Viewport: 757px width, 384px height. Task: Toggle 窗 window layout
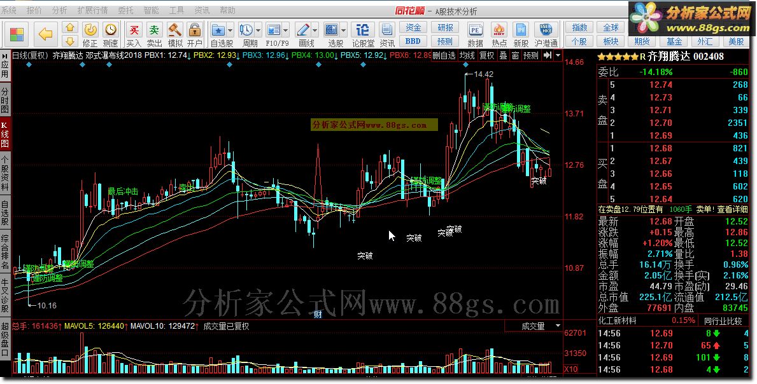[515, 55]
